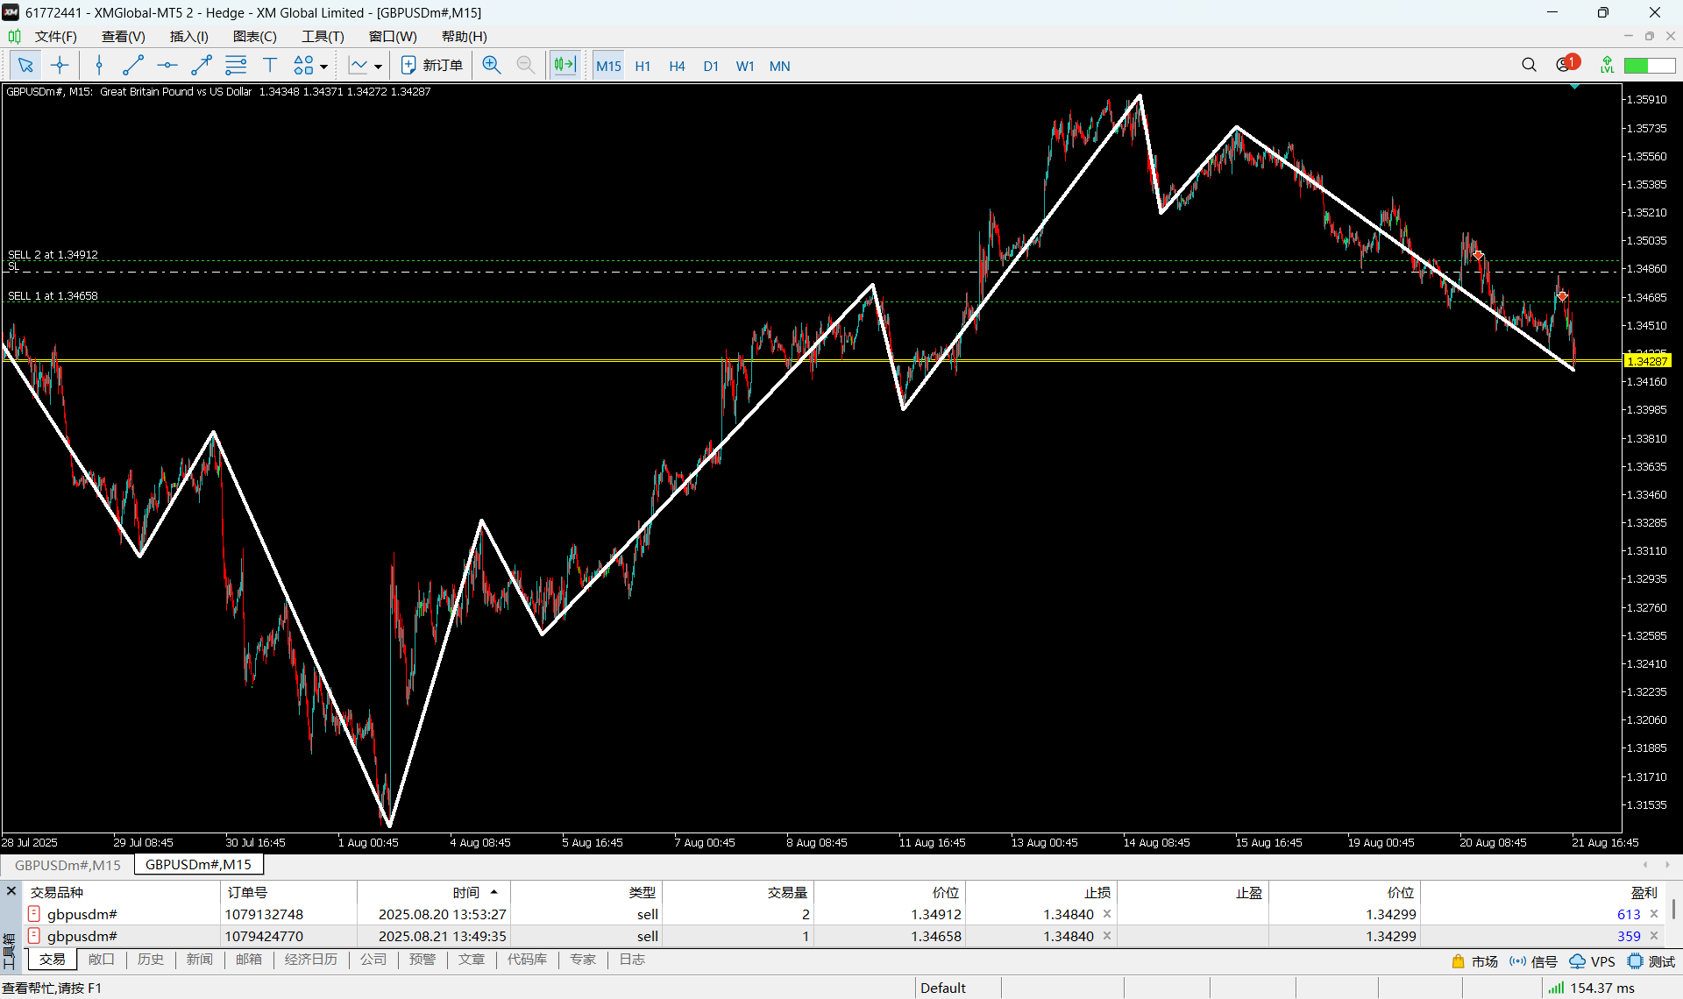This screenshot has width=1683, height=999.
Task: Click the green connection level bar
Action: [1649, 66]
